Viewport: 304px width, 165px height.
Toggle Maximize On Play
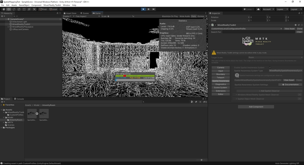pyautogui.click(x=170, y=16)
